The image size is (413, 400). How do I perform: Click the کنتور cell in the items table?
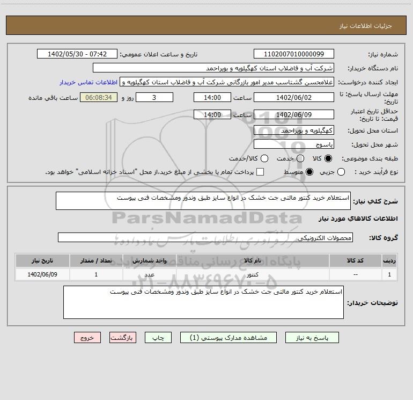(x=252, y=274)
